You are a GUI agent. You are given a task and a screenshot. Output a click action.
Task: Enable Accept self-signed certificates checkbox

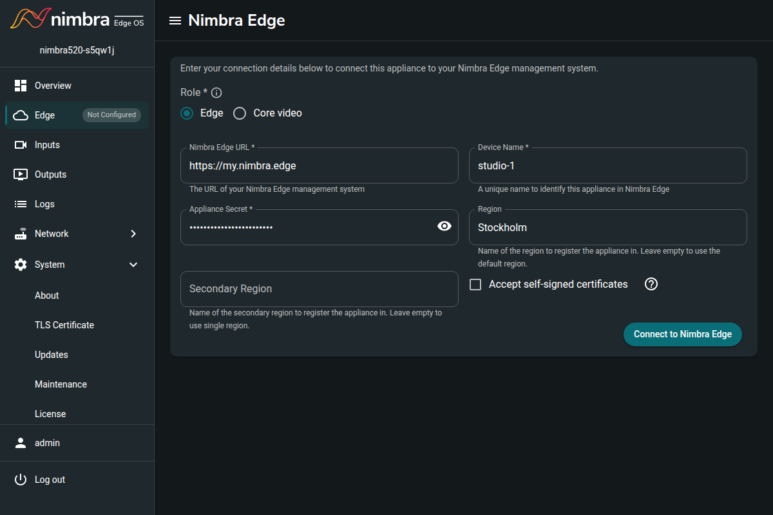tap(475, 285)
